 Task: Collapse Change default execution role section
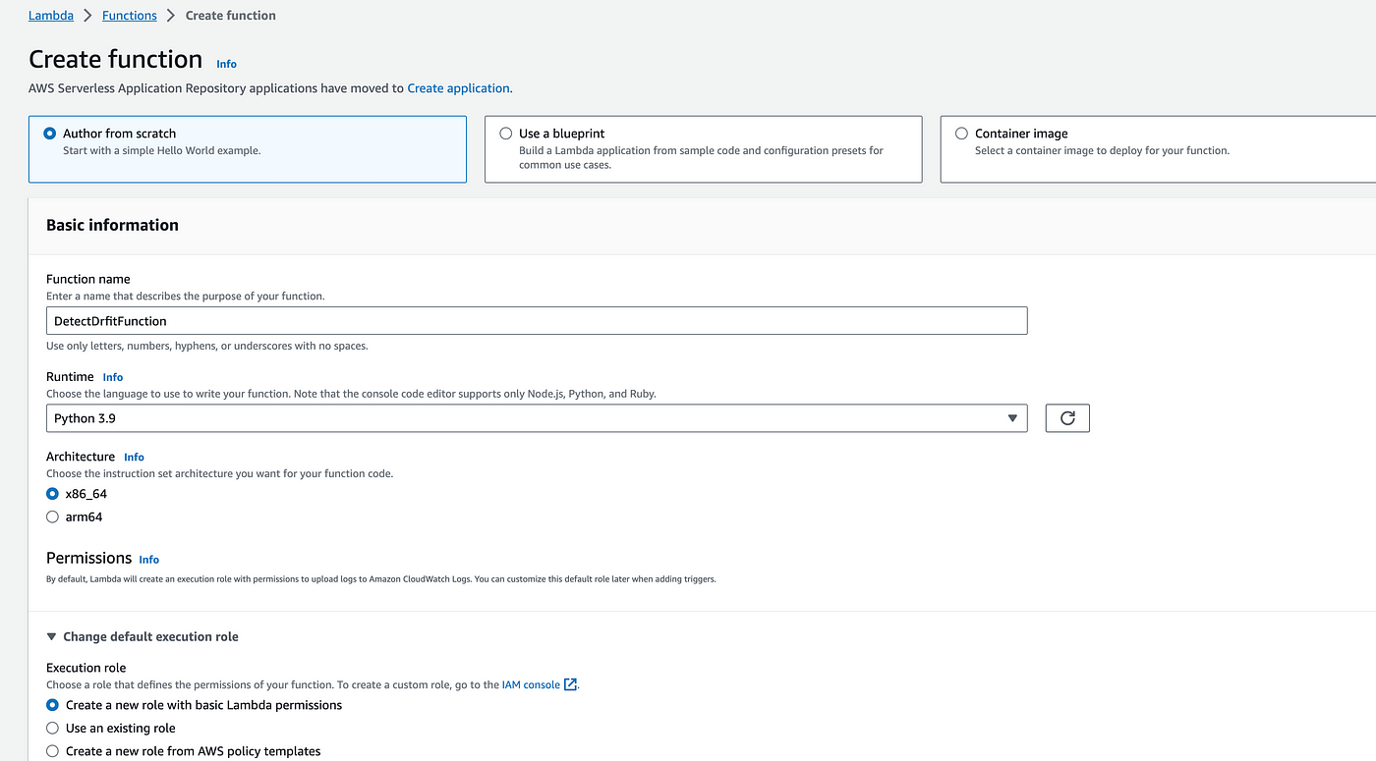[143, 636]
